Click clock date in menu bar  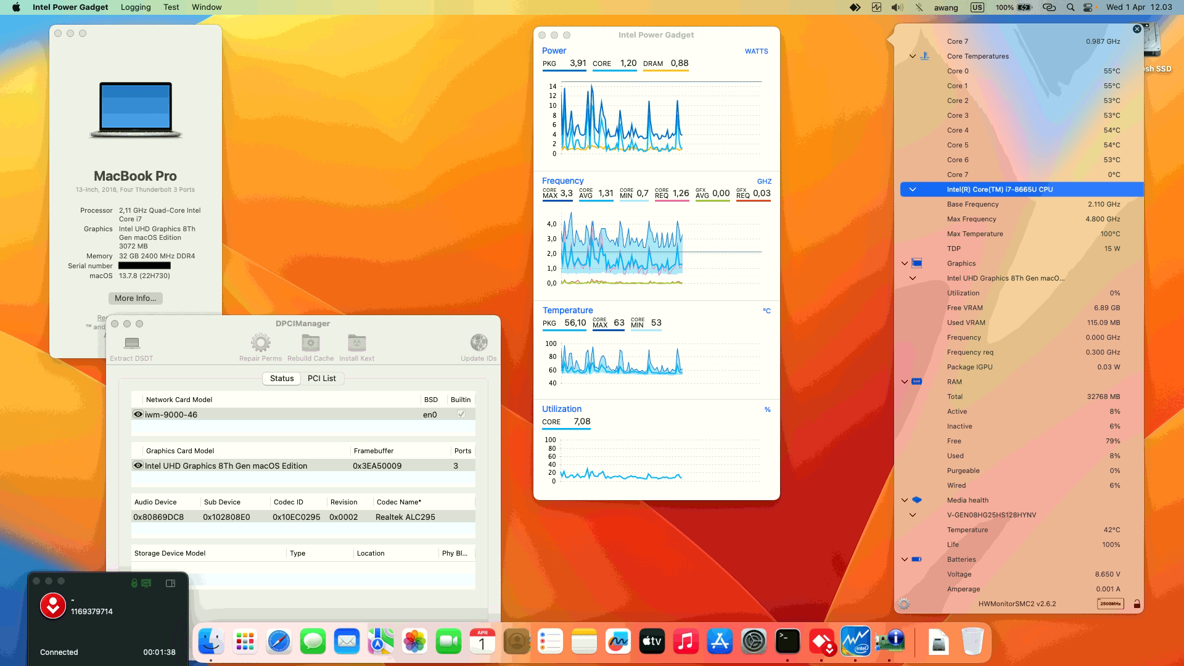[x=1139, y=7]
